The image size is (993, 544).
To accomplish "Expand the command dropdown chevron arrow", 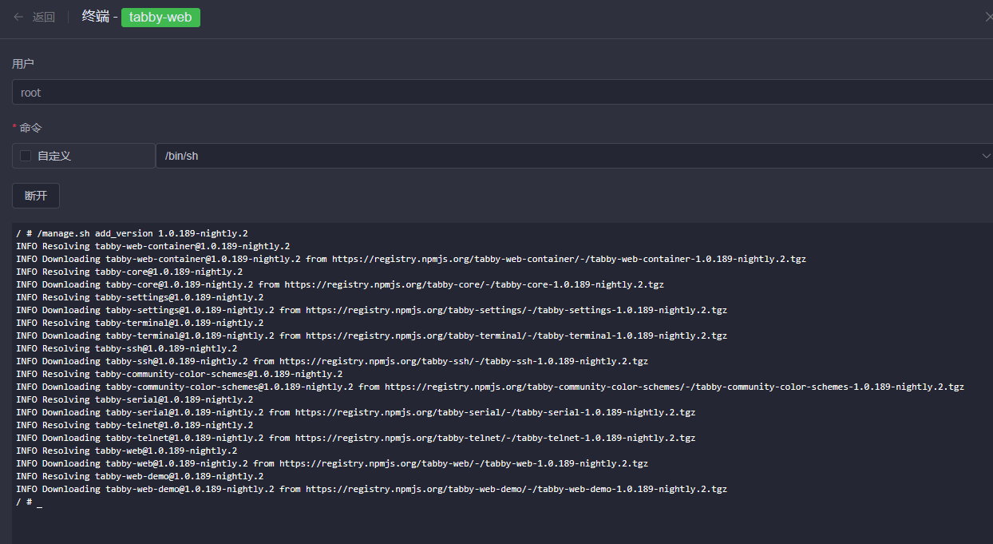I will 987,156.
